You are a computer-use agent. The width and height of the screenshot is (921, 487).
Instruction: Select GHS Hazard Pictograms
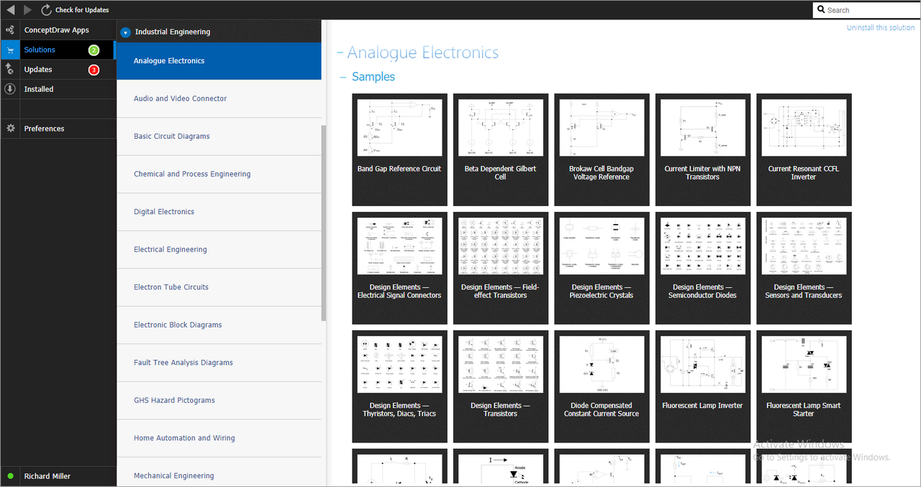tap(219, 400)
